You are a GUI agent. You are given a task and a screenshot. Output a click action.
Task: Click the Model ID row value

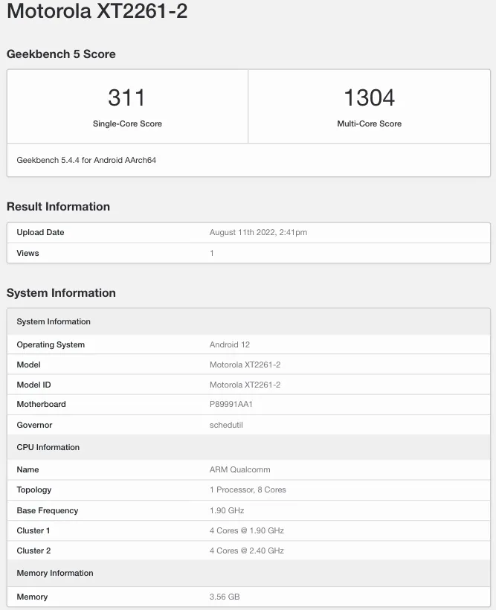click(245, 385)
